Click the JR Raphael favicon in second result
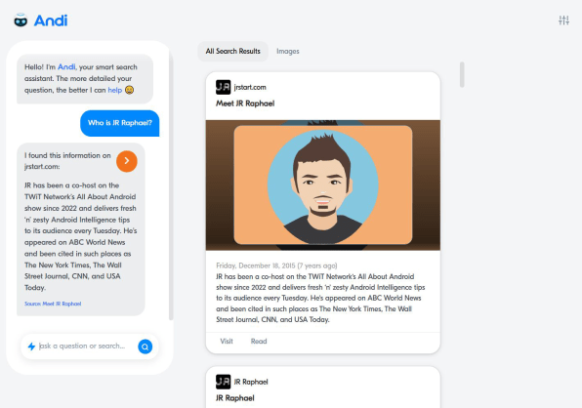Viewport: 582px width, 408px height. tap(223, 382)
